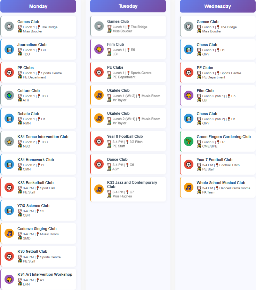Screen dimensions: 256x290
Task: Select the Monday column header
Action: click(38, 6)
